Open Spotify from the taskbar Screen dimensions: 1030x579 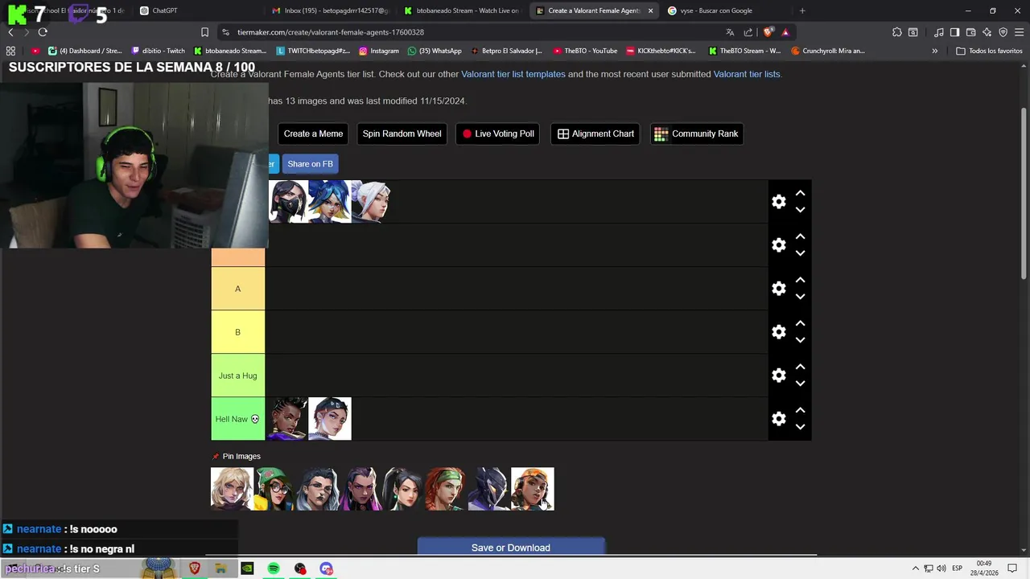274,569
